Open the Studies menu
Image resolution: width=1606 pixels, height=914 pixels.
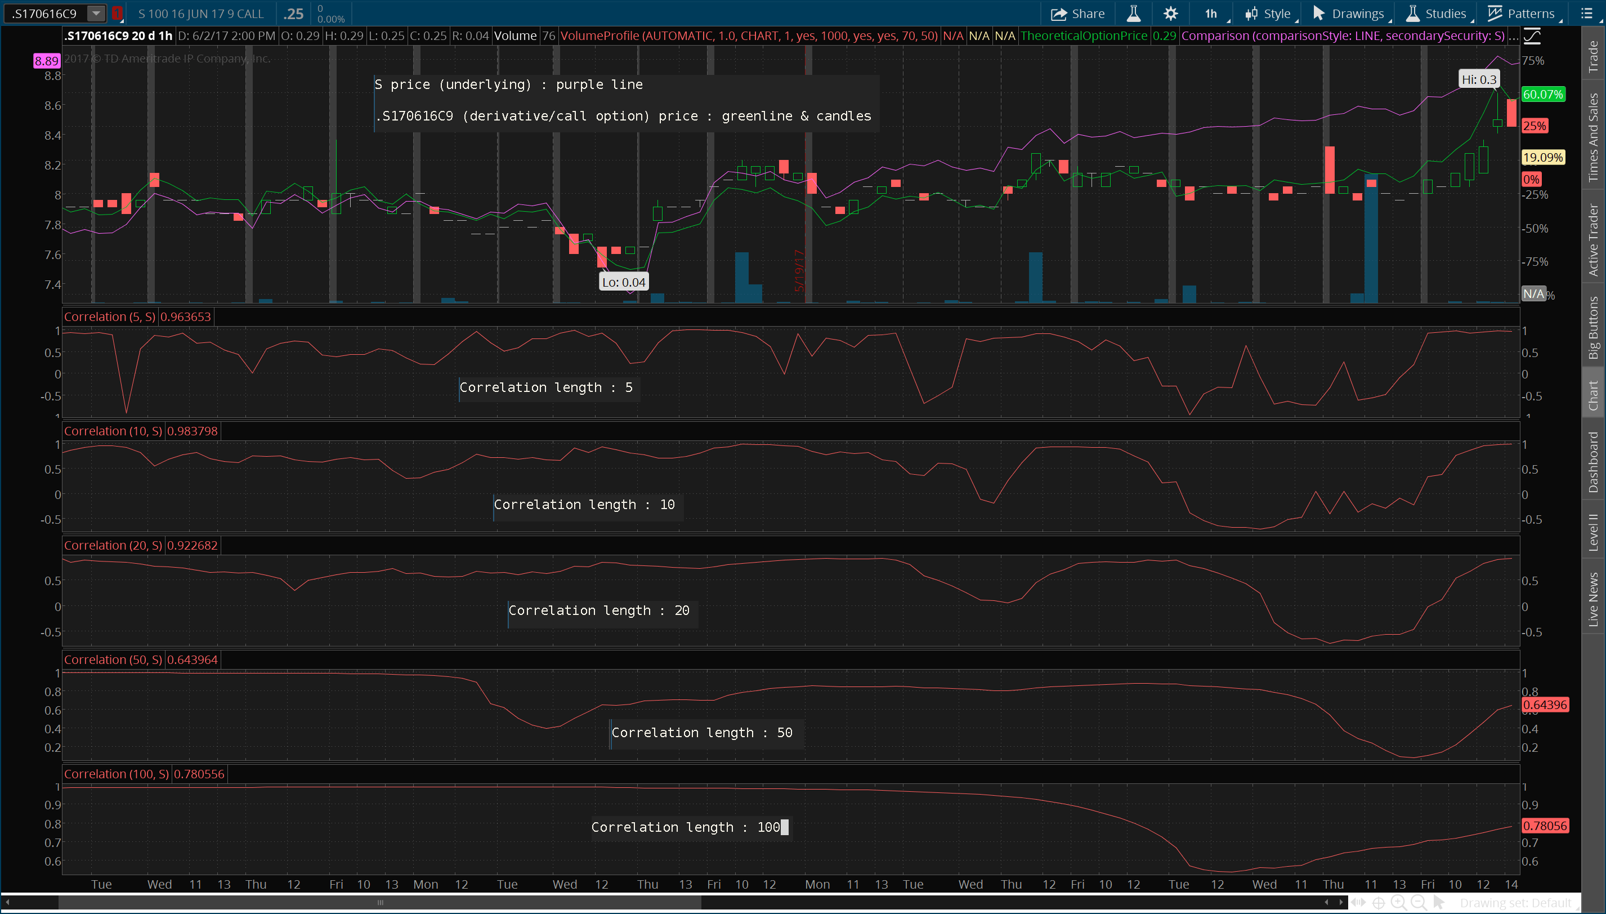1436,13
